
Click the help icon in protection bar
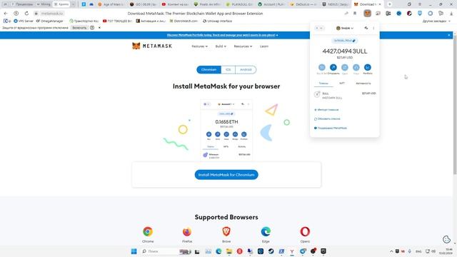click(x=92, y=28)
